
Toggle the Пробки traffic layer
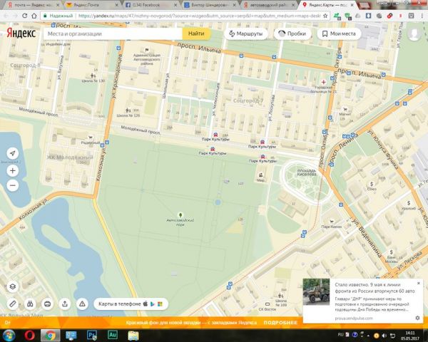(x=292, y=33)
